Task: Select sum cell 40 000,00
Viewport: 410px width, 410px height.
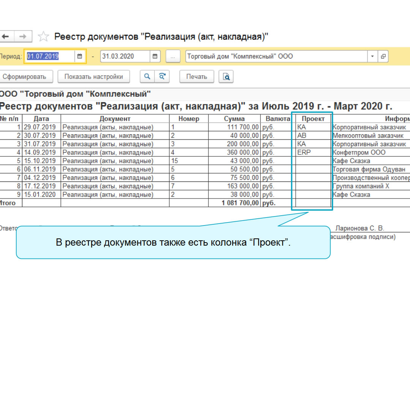Action: (x=234, y=136)
